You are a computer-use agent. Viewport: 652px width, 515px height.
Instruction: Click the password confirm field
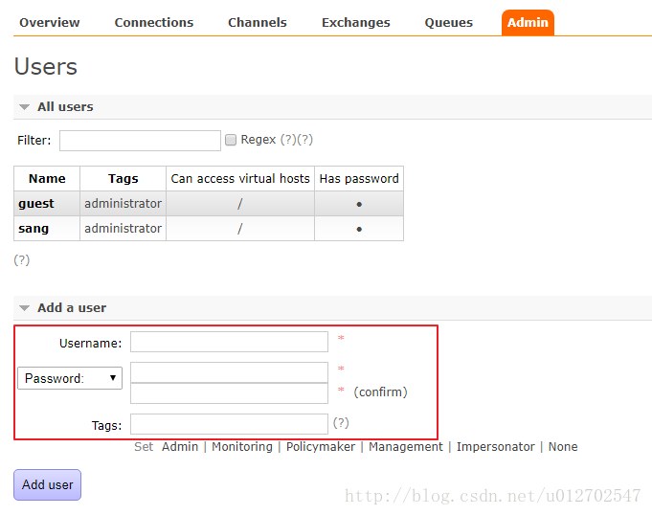coord(229,393)
